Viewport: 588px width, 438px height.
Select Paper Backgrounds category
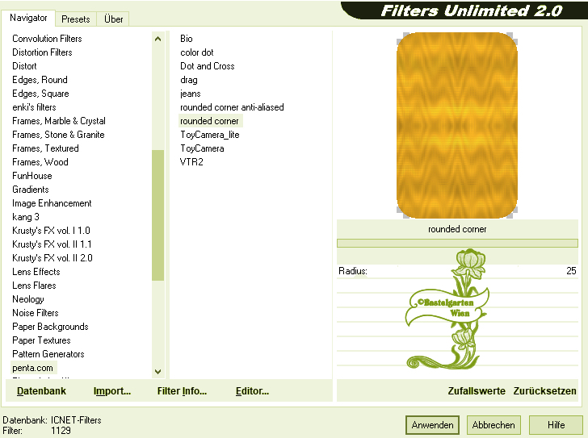pos(50,327)
